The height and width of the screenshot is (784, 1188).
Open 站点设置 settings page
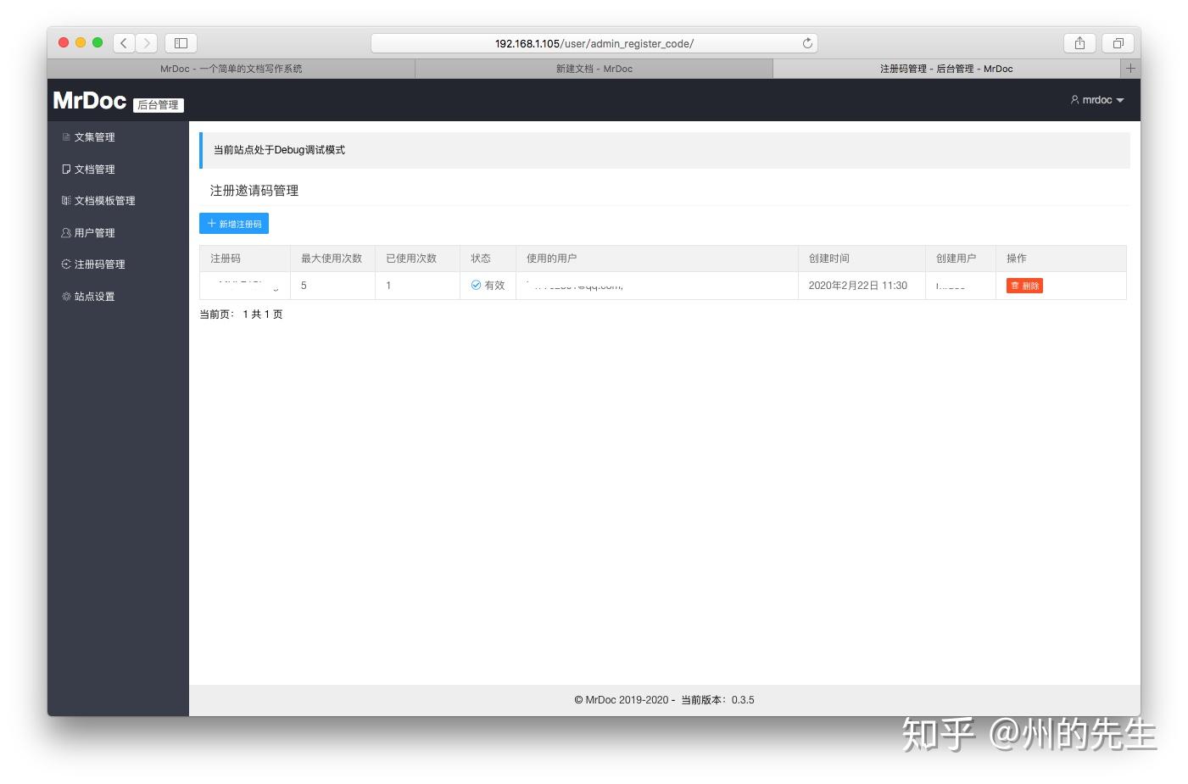tap(94, 296)
